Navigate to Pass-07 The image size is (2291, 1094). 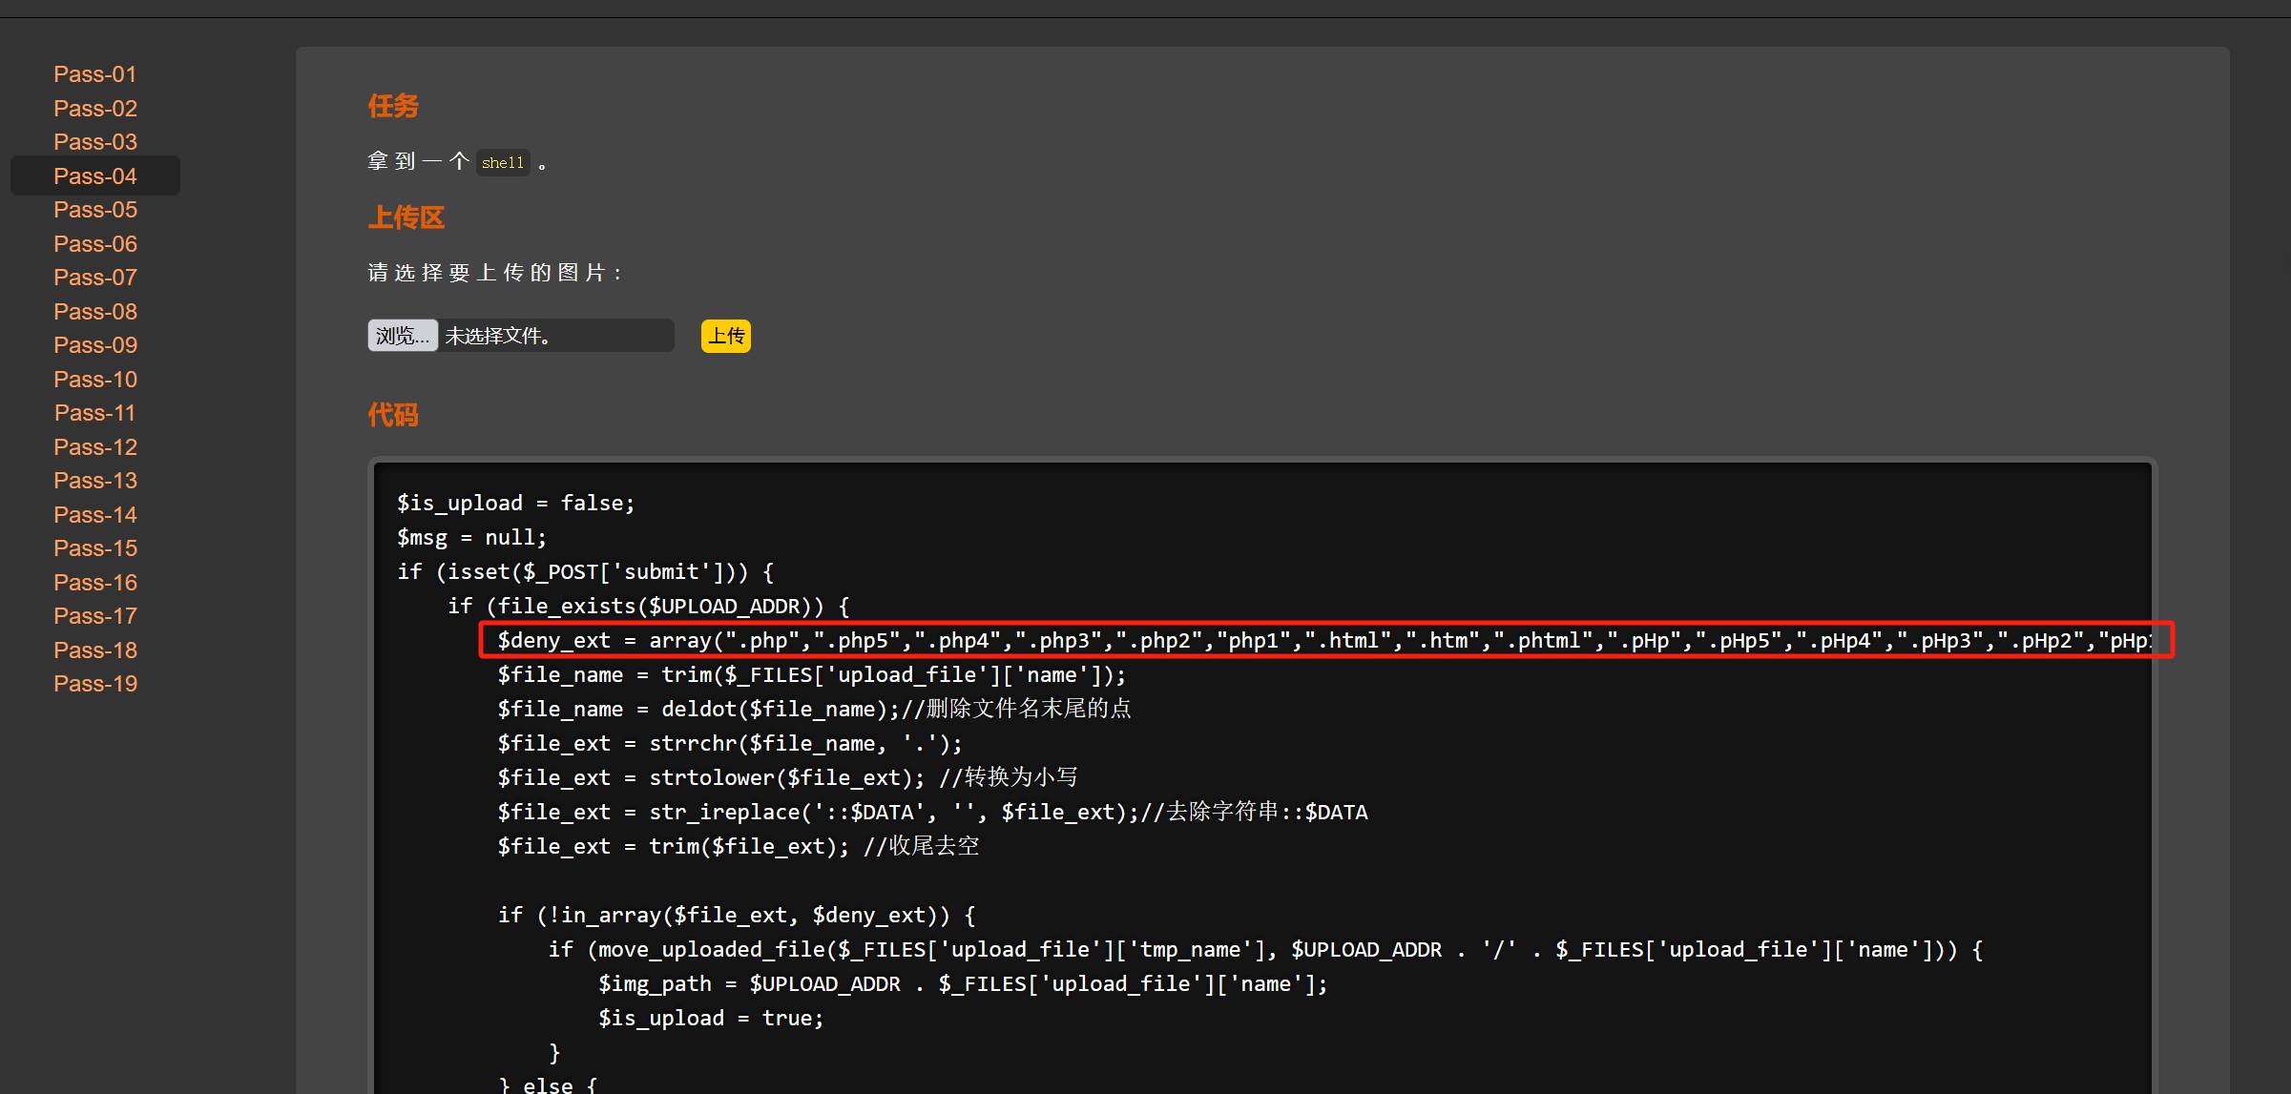[x=95, y=278]
